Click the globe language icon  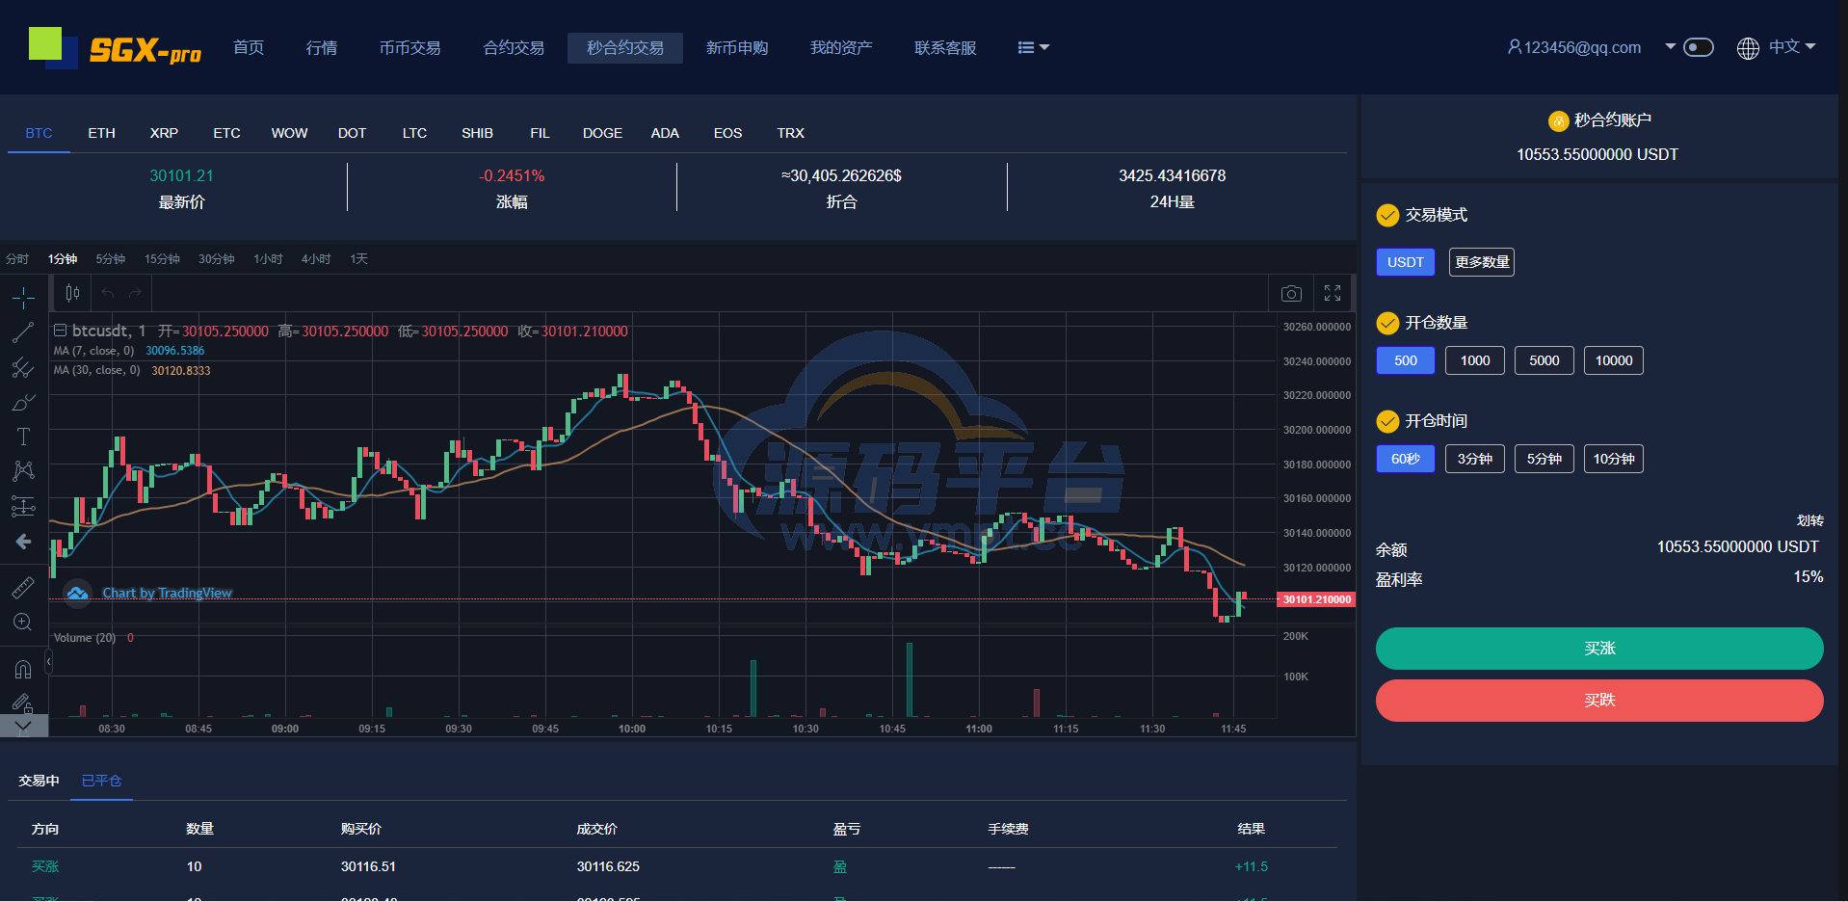1748,48
